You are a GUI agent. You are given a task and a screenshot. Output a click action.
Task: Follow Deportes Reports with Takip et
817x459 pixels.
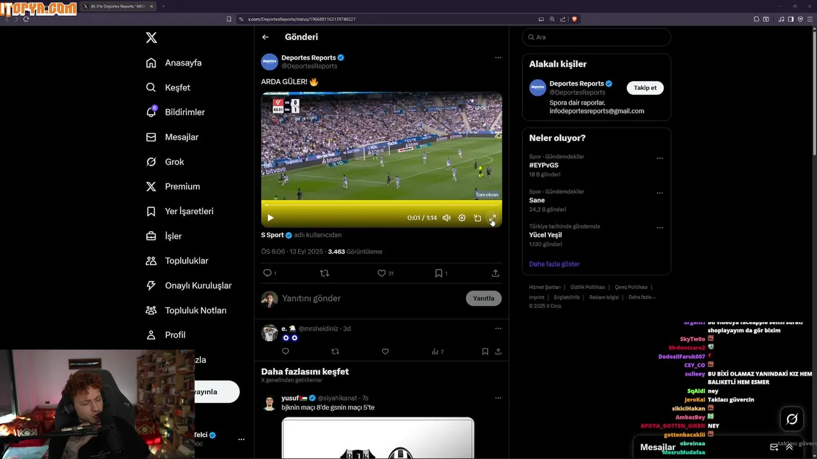point(645,88)
